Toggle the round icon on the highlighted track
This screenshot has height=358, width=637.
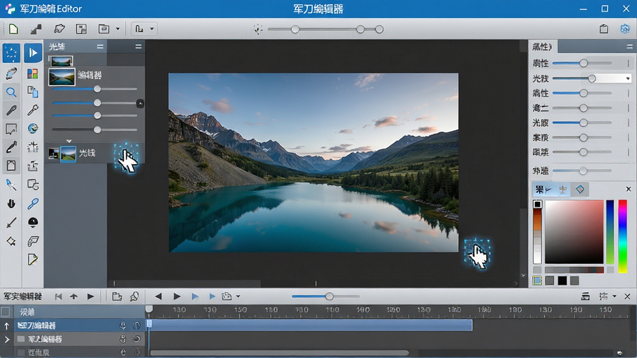pyautogui.click(x=136, y=325)
